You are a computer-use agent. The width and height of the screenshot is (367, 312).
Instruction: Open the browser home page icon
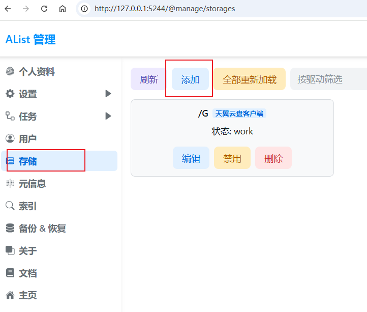[x=62, y=9]
